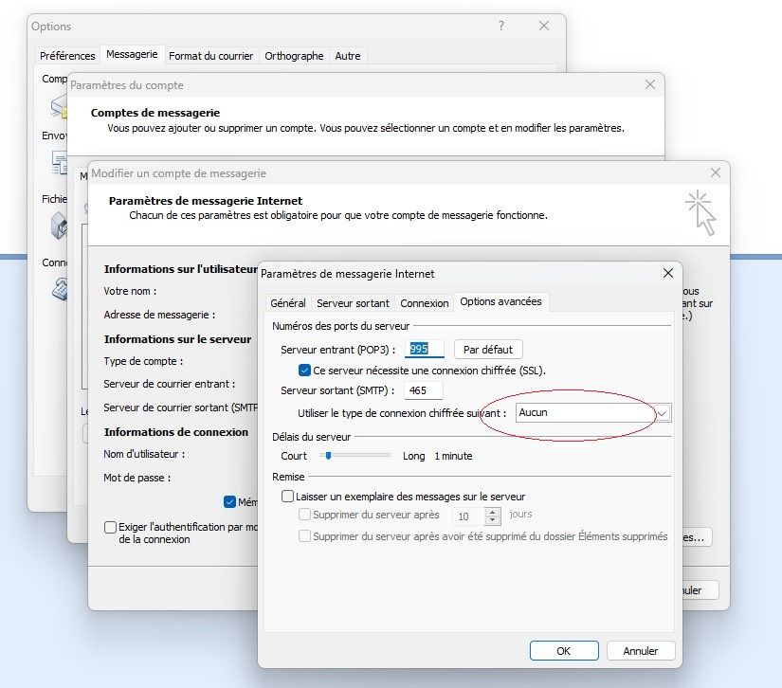This screenshot has height=688, width=782.
Task: Click the '1 minute' timeout value
Action: (453, 456)
